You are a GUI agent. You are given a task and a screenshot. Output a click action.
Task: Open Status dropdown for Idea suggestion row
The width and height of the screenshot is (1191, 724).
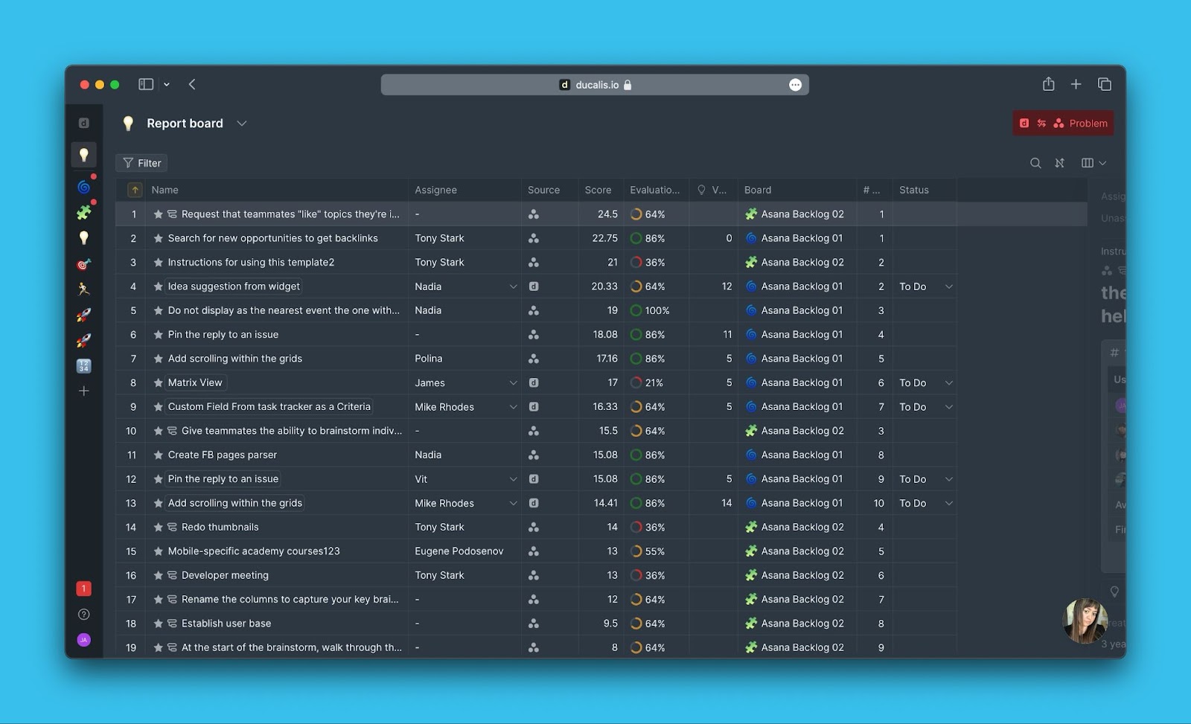(948, 286)
